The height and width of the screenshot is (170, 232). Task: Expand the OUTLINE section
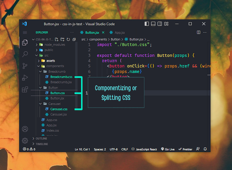coord(41,139)
